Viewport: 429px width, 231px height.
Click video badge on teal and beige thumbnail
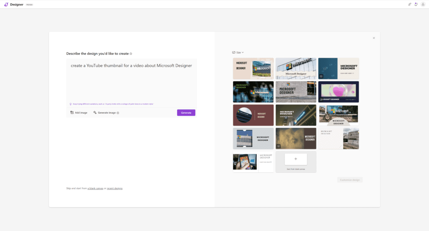pos(321,76)
